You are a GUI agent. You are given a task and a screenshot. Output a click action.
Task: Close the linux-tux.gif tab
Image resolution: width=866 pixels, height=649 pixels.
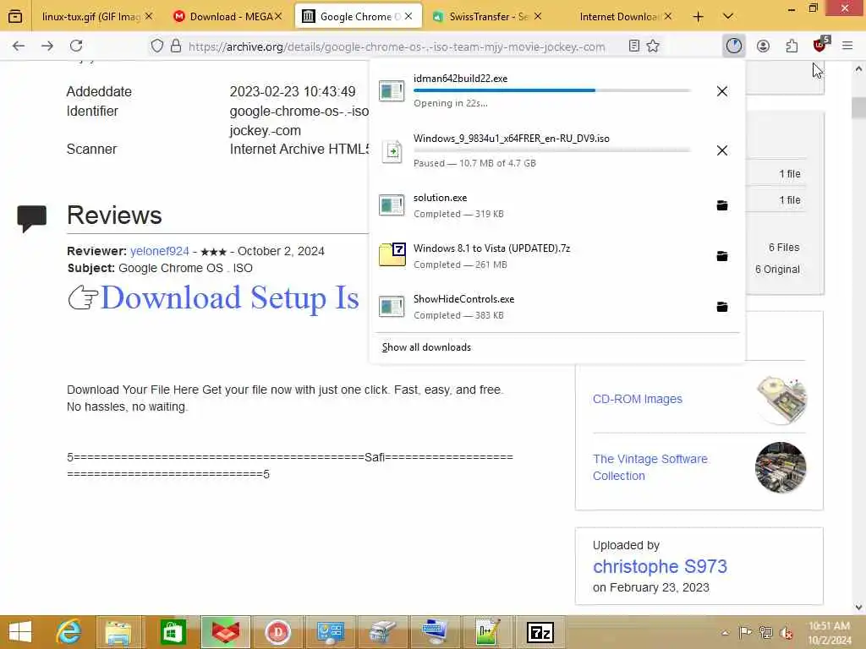(x=149, y=17)
